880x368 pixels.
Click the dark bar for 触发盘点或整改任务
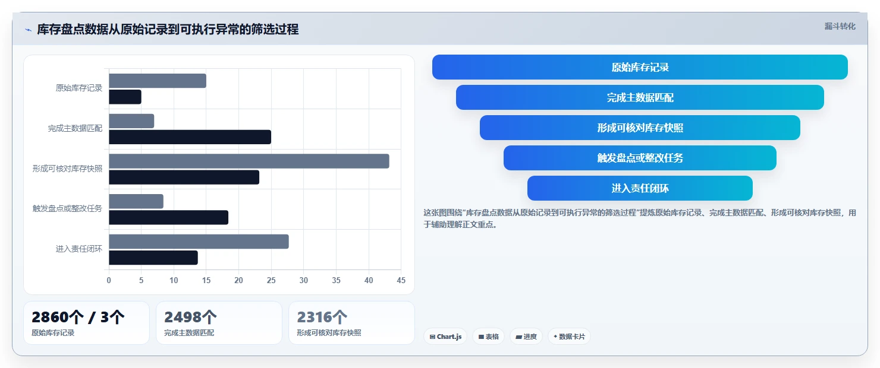click(x=168, y=217)
